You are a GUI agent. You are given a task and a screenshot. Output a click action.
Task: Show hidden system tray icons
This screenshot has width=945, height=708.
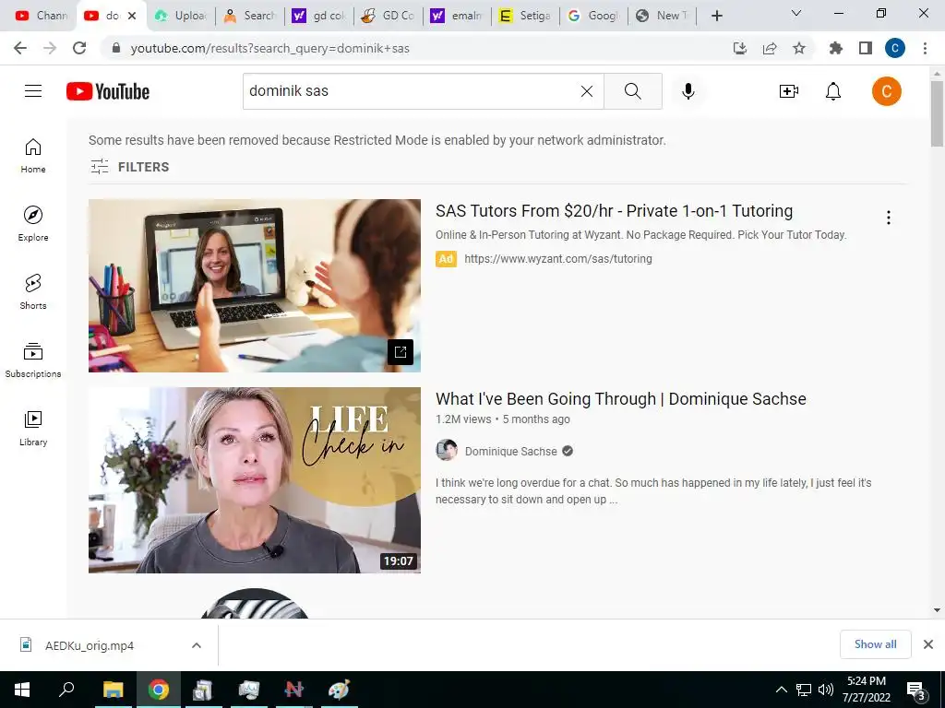(x=781, y=690)
